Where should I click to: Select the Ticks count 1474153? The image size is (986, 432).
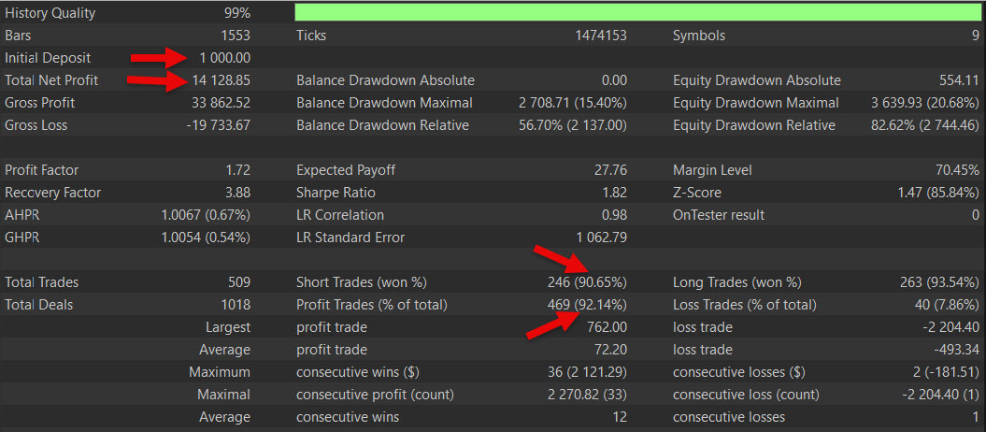[601, 36]
